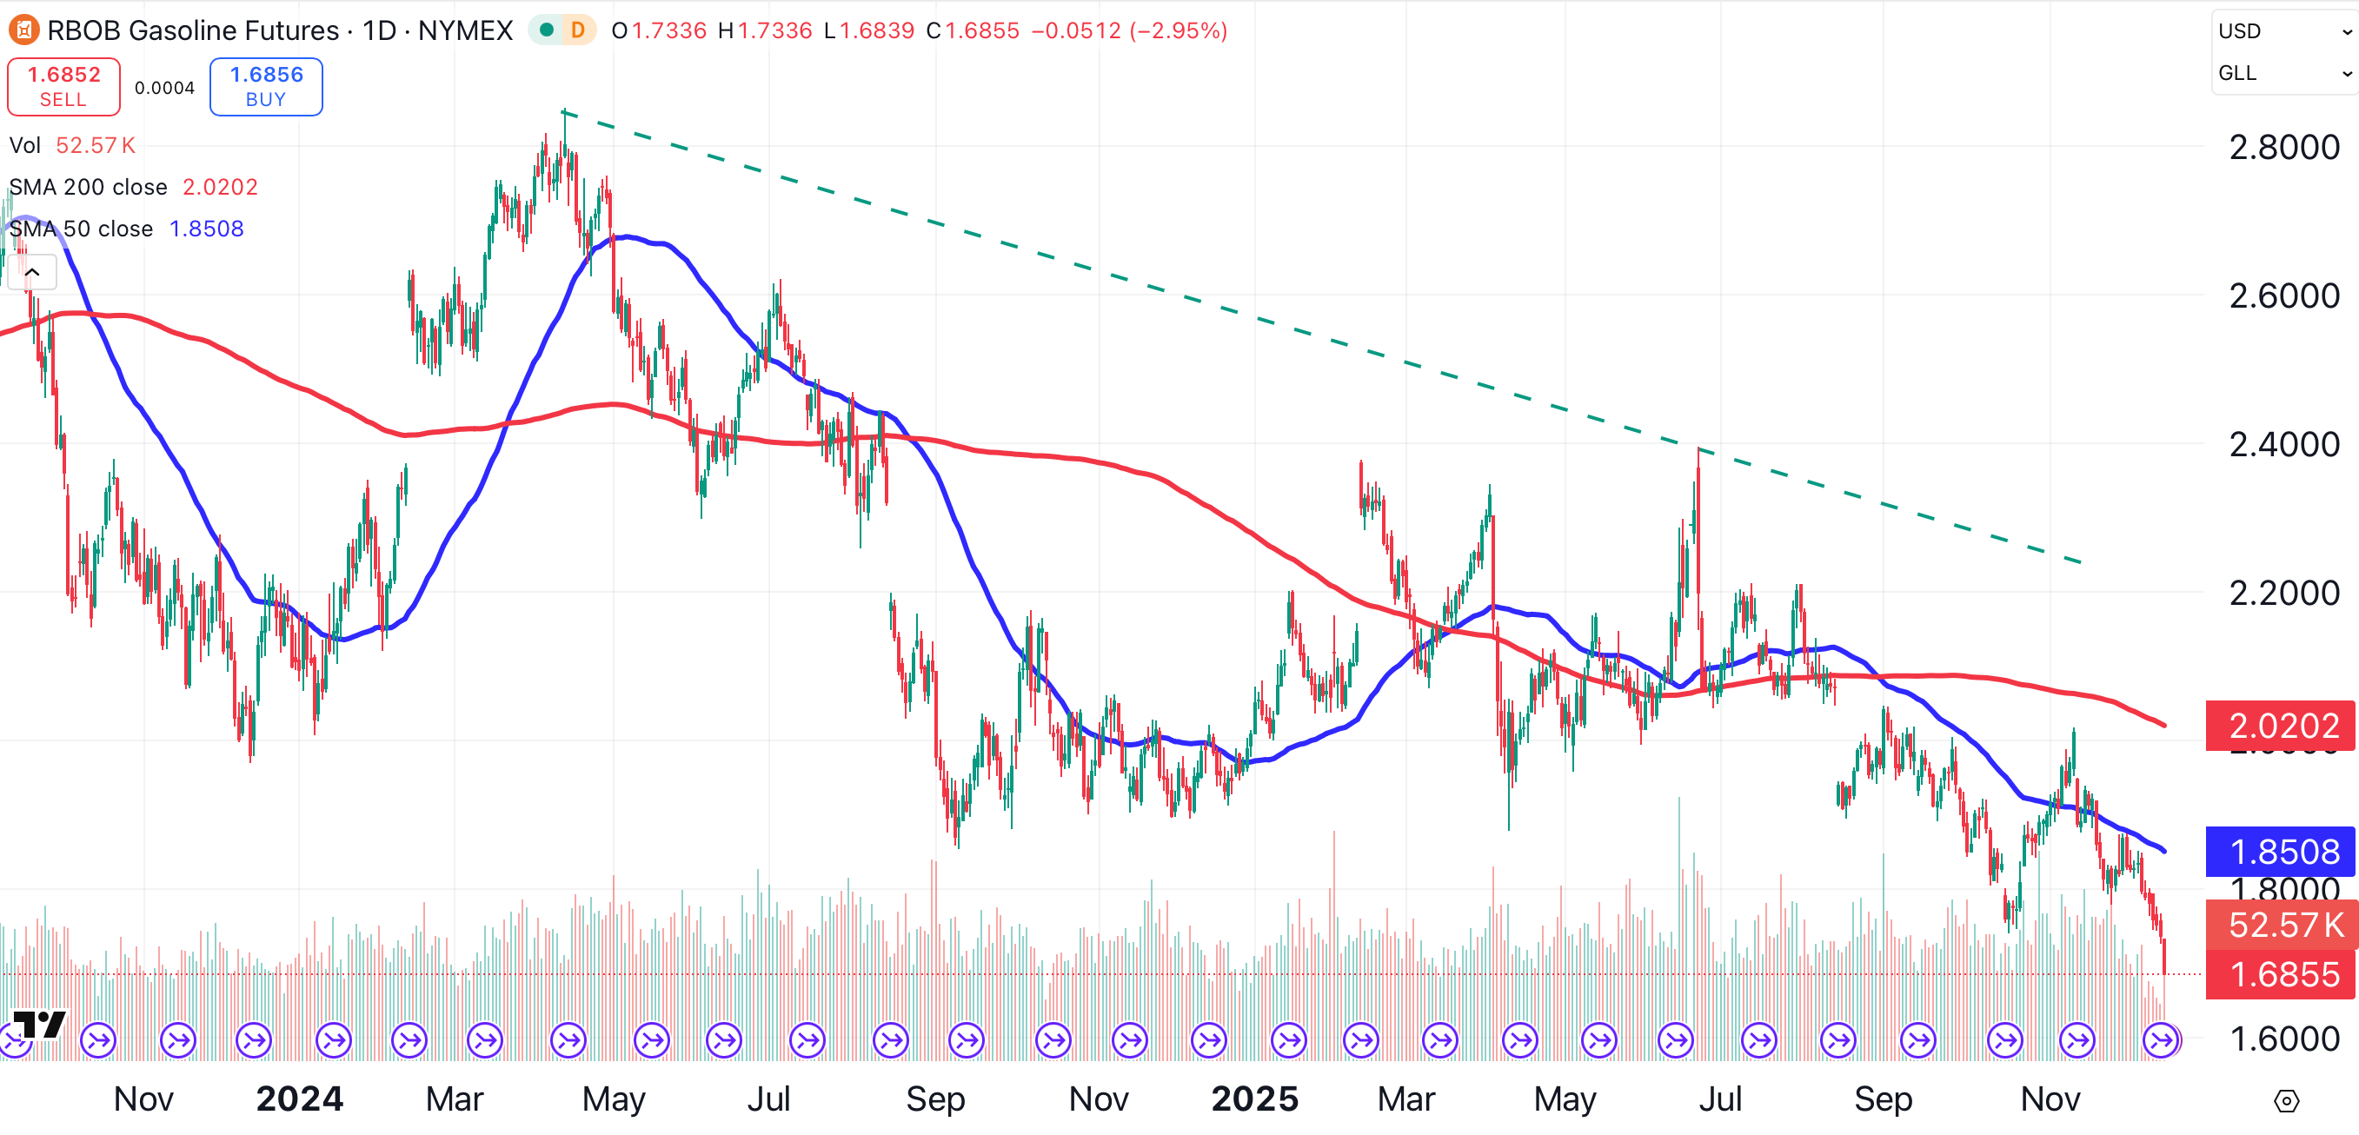
Task: Click first contract-roll marker right of TradingView logo
Action: (98, 1039)
